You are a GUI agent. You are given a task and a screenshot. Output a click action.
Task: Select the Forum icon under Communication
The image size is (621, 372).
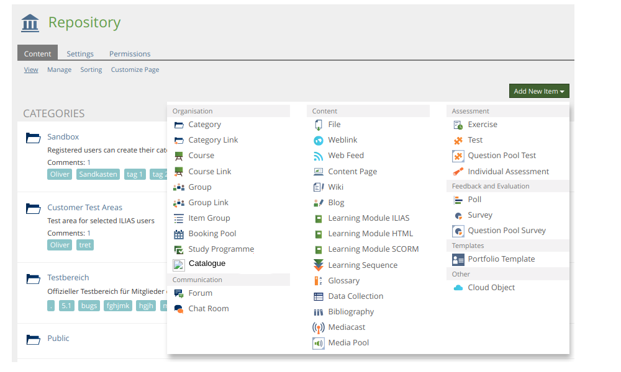pyautogui.click(x=179, y=293)
